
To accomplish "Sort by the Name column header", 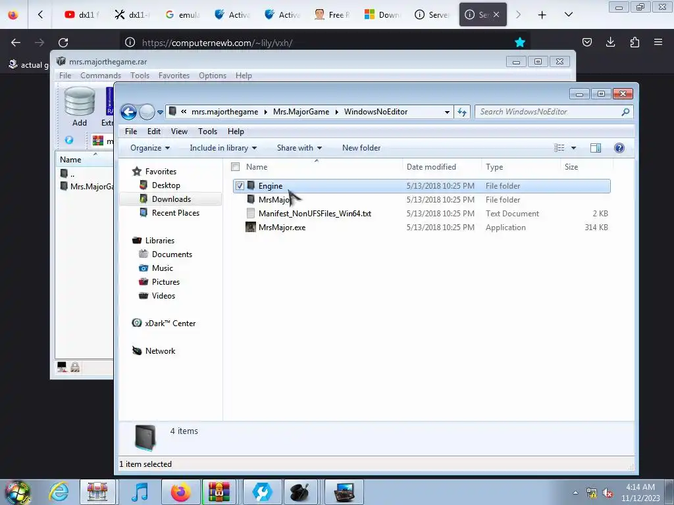I will pos(257,166).
